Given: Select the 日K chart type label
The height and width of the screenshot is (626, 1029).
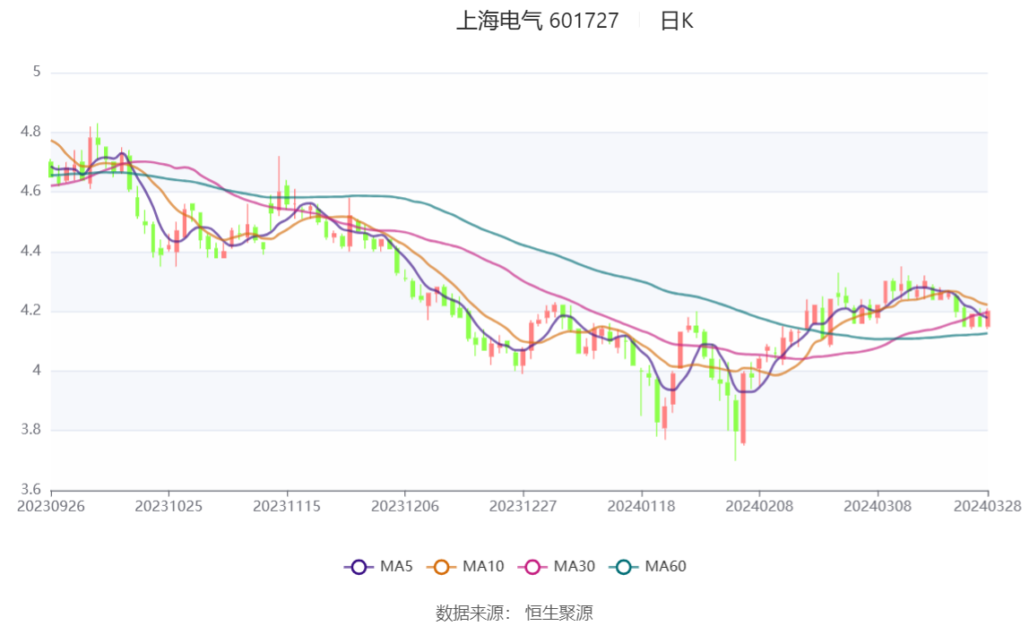Looking at the screenshot, I should 677,21.
